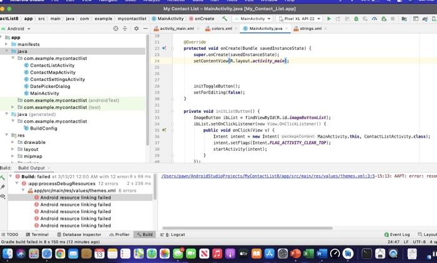Run the app with green play button
This screenshot has width=437, height=263.
click(x=329, y=19)
